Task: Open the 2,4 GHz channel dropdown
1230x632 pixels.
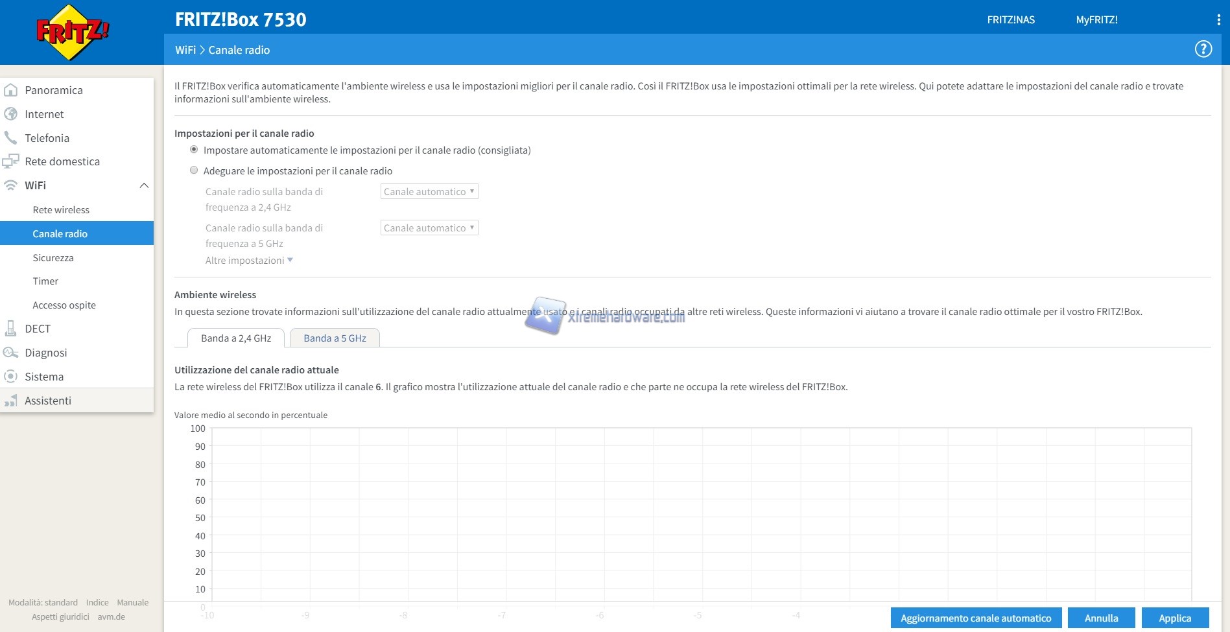Action: point(429,192)
